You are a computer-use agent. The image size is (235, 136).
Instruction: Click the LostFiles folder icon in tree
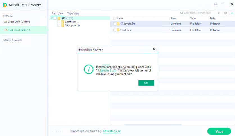[62, 22]
